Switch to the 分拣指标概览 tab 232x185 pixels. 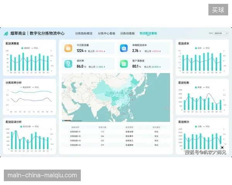[84, 34]
